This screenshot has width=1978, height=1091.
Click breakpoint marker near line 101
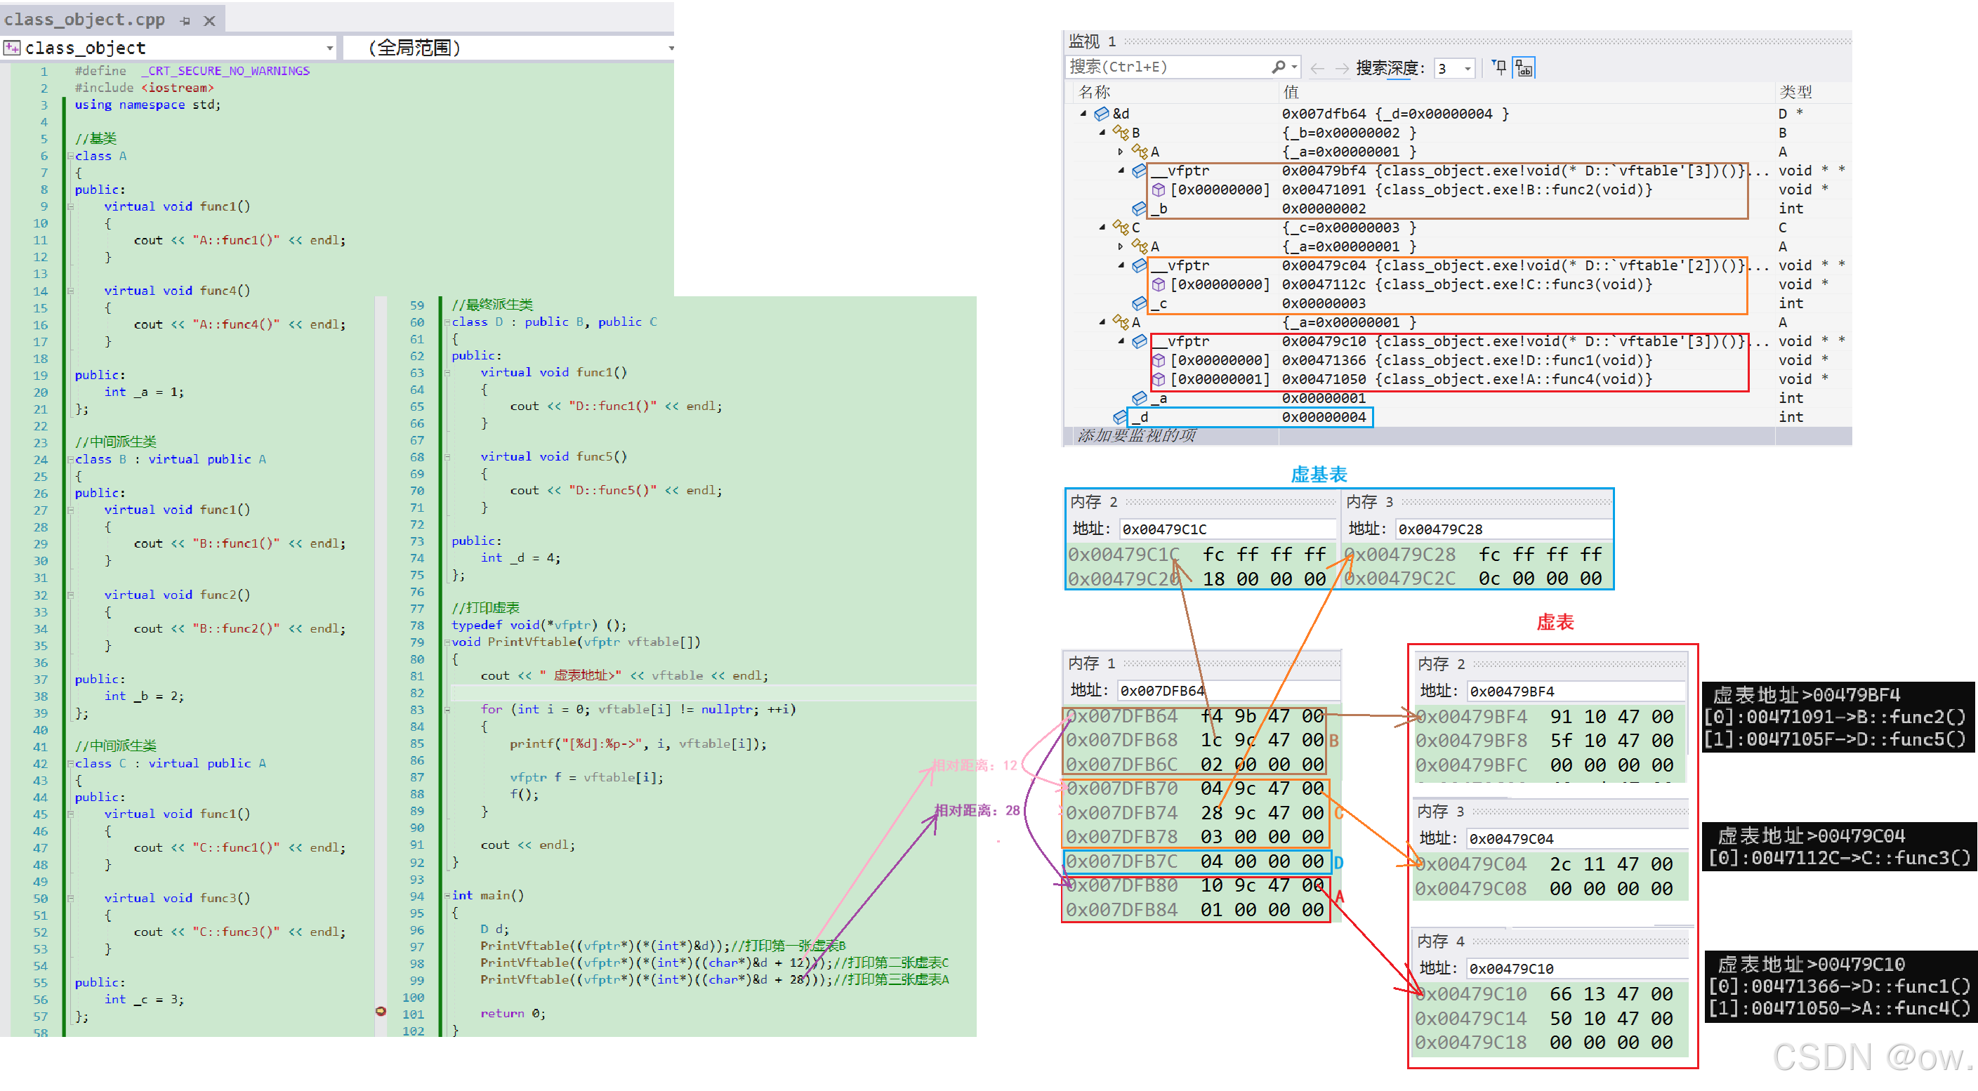tap(381, 1010)
